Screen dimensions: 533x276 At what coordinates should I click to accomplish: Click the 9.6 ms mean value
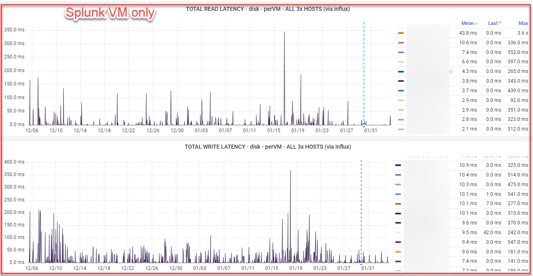coord(469,223)
